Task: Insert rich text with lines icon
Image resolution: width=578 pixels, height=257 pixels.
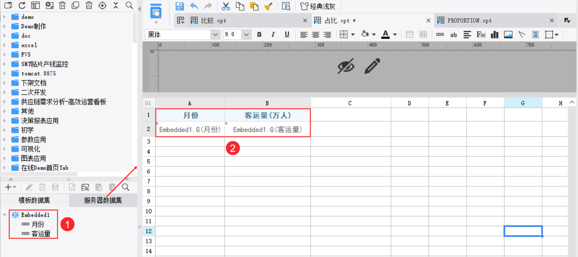Action: (x=467, y=34)
